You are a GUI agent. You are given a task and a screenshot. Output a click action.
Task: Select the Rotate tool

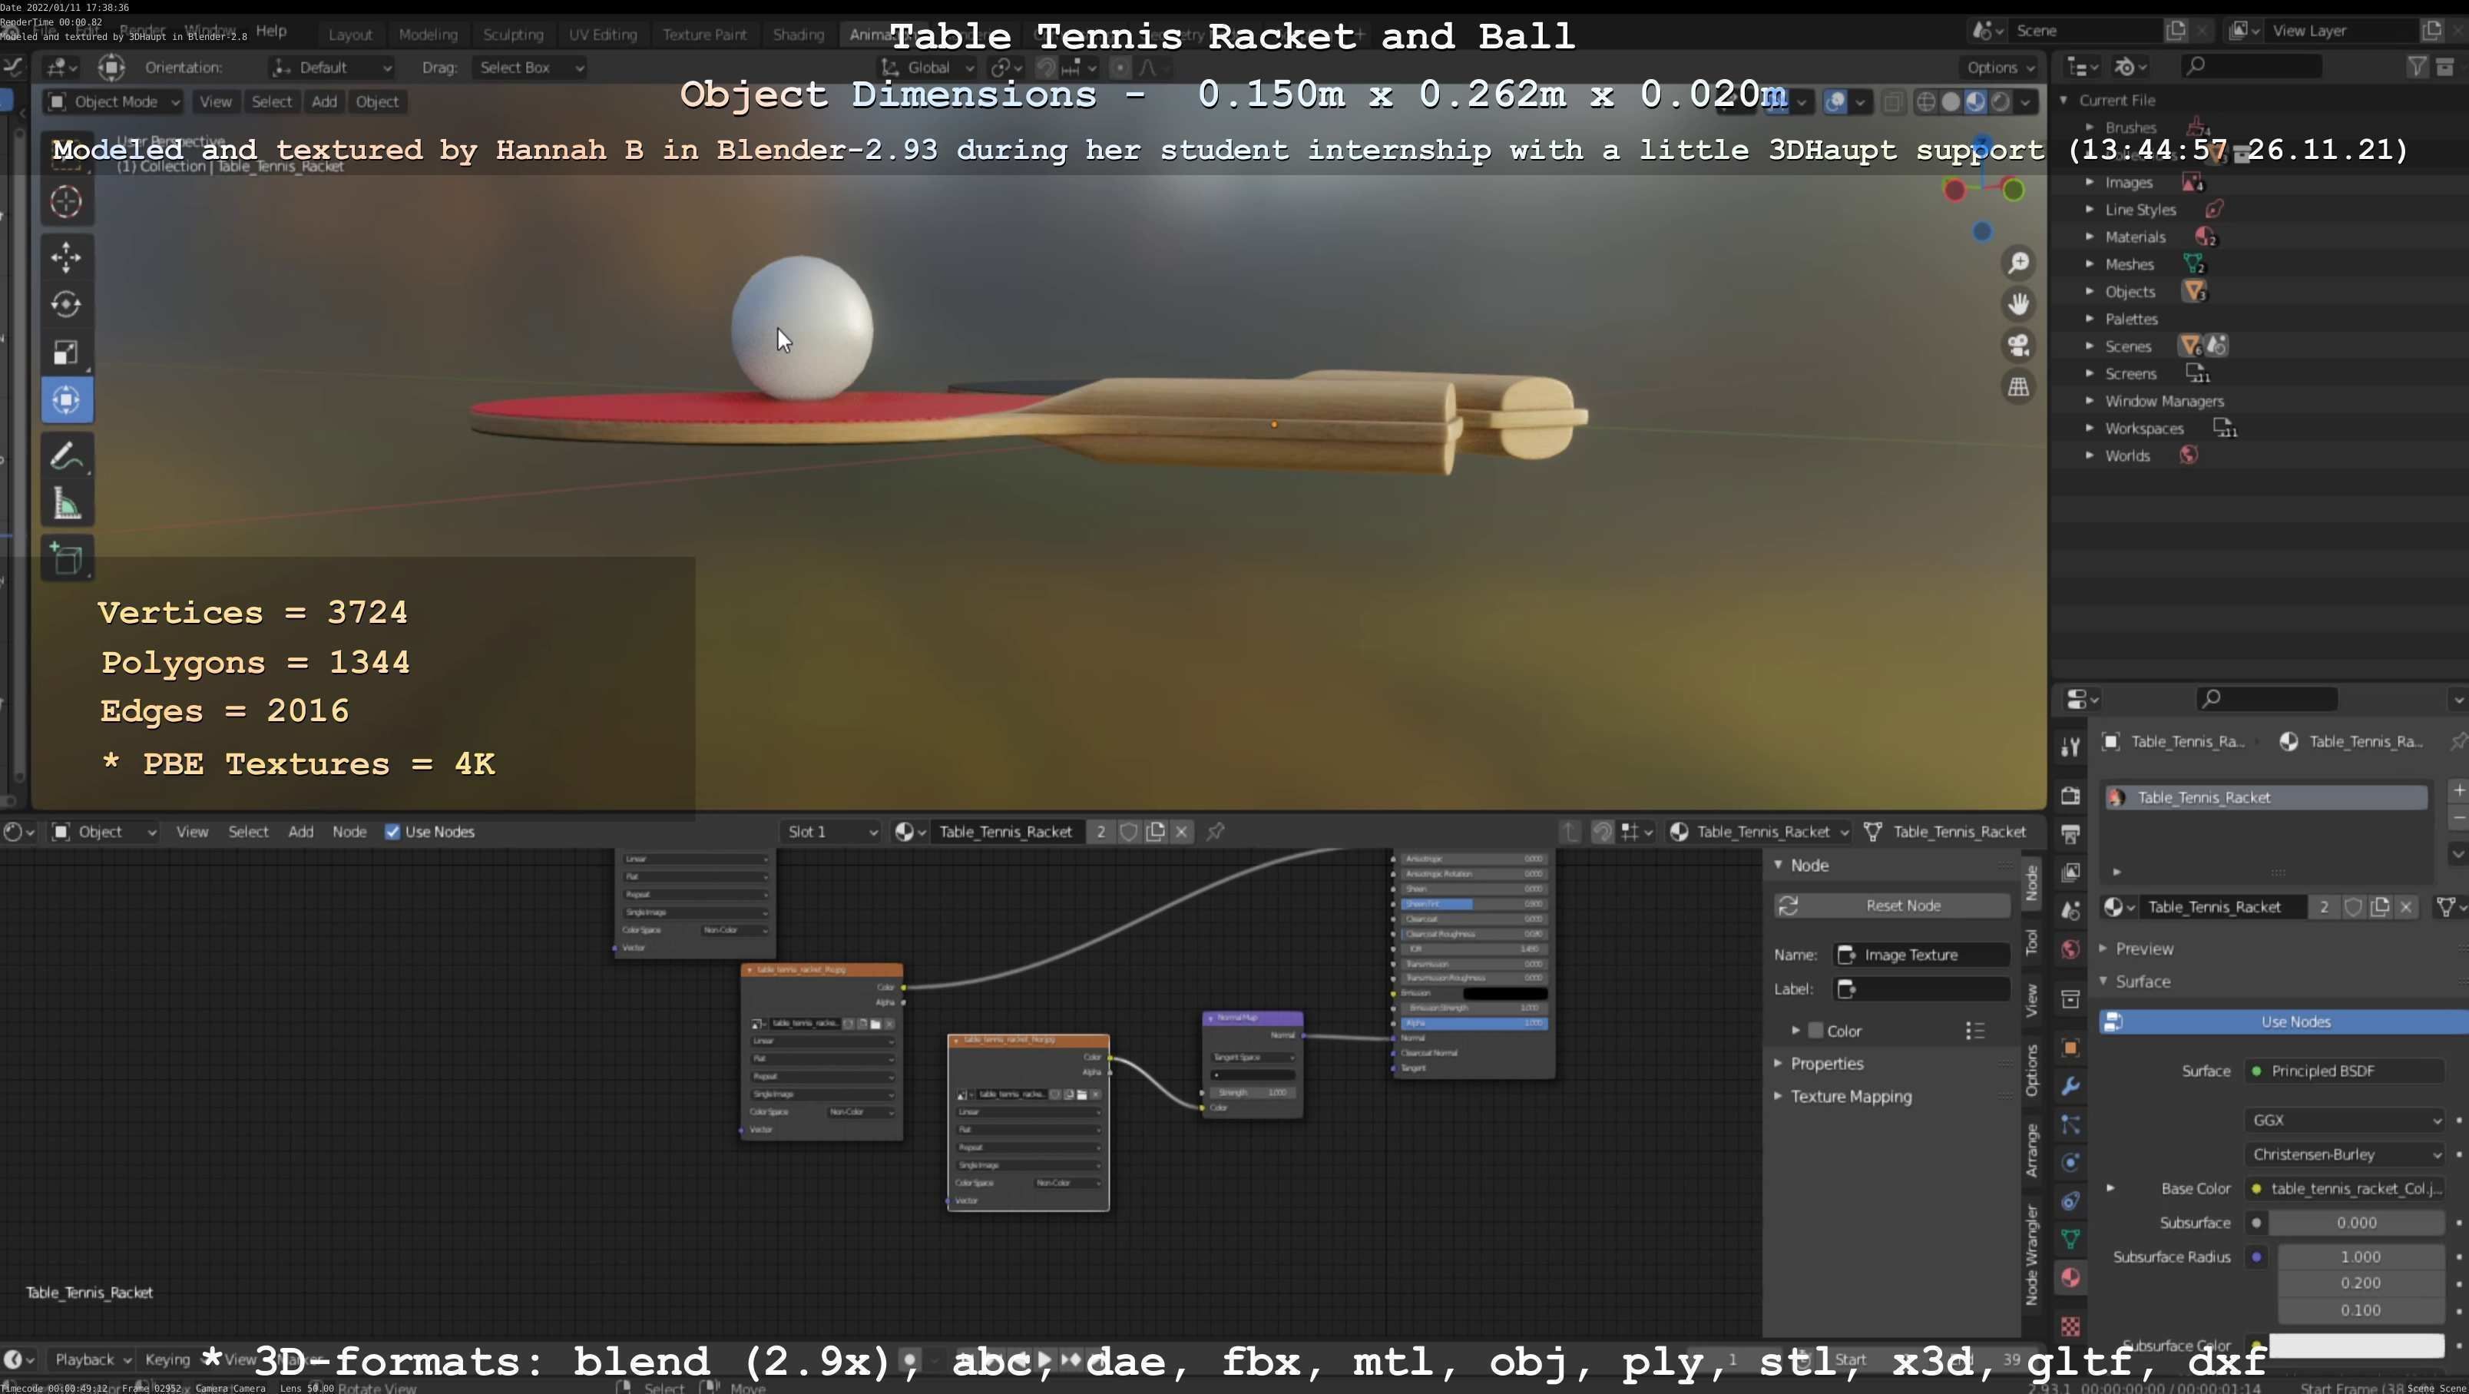66,304
